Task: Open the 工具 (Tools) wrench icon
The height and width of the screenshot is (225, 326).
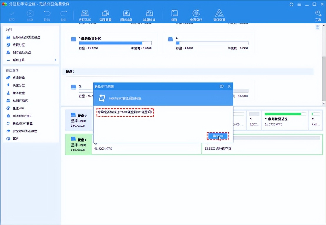Action: 318,15
